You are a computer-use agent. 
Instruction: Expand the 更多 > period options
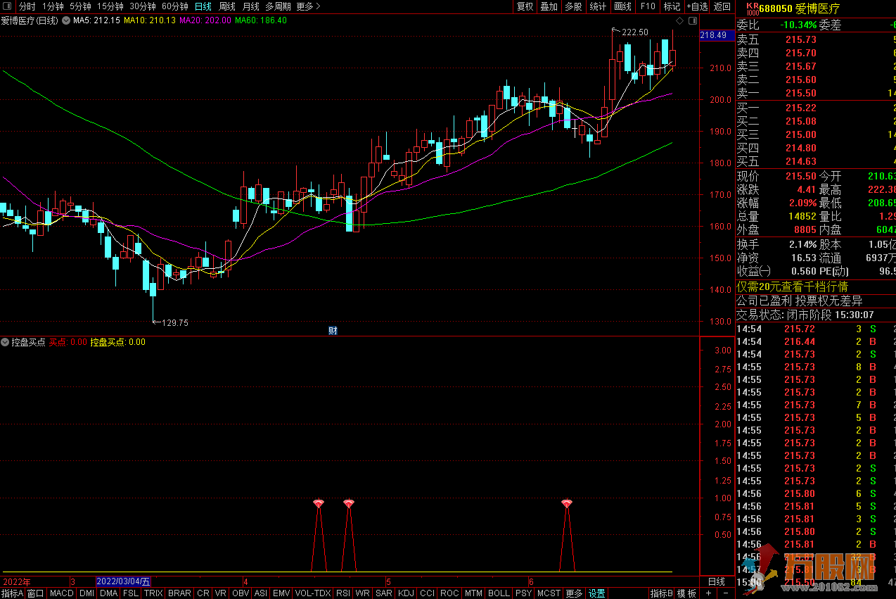tap(308, 6)
